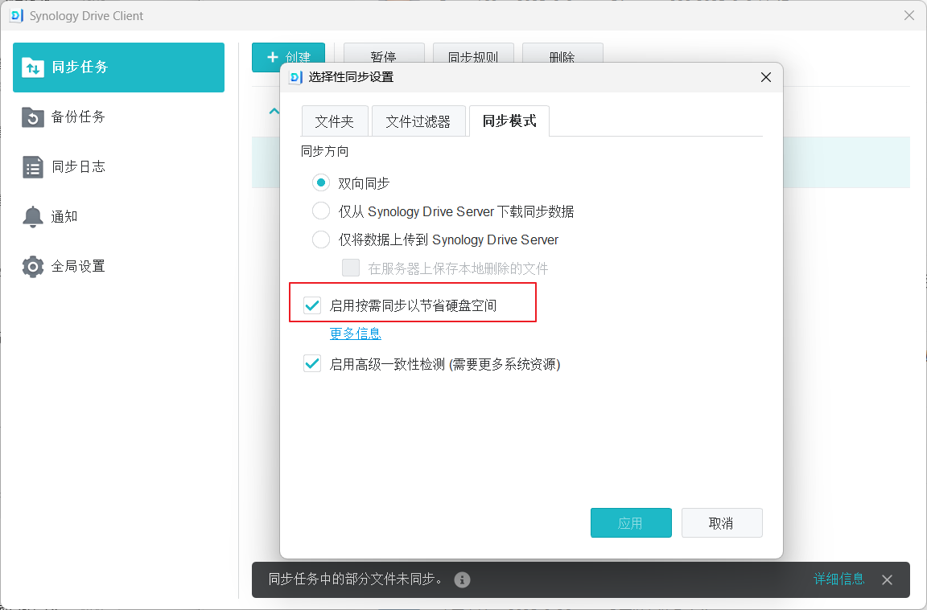Switch to the 文件过滤器 tab
This screenshot has height=610, width=927.
418,121
